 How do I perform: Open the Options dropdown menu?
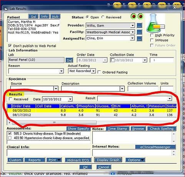pyautogui.click(x=135, y=160)
